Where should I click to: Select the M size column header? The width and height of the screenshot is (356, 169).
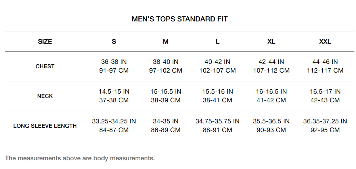[166, 41]
